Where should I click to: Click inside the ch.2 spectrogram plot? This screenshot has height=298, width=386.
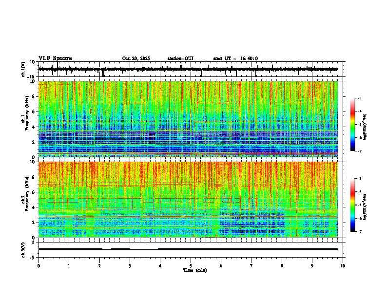pos(188,200)
